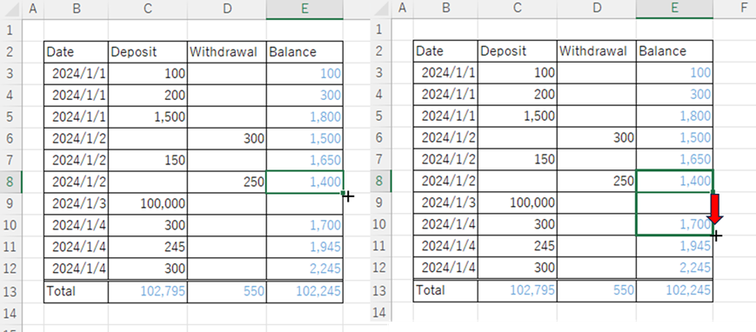This screenshot has height=332, width=756.
Task: Select row 2 header in left spreadsheet
Action: pyautogui.click(x=11, y=52)
